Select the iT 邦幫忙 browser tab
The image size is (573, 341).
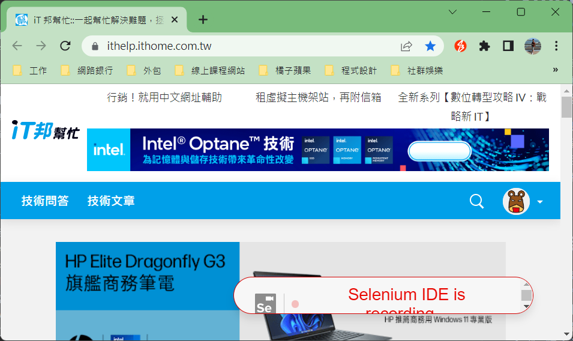click(96, 20)
